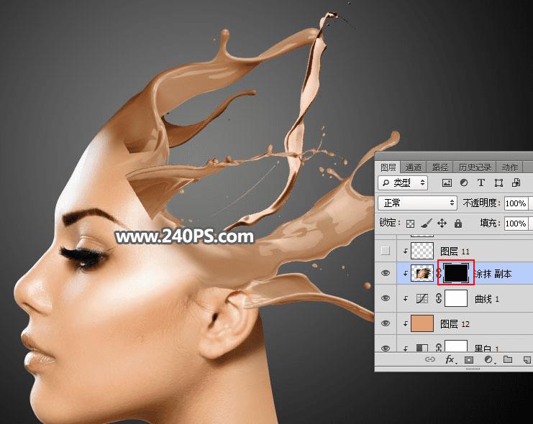Lock transparent pixels icon
This screenshot has width=533, height=424.
410,223
